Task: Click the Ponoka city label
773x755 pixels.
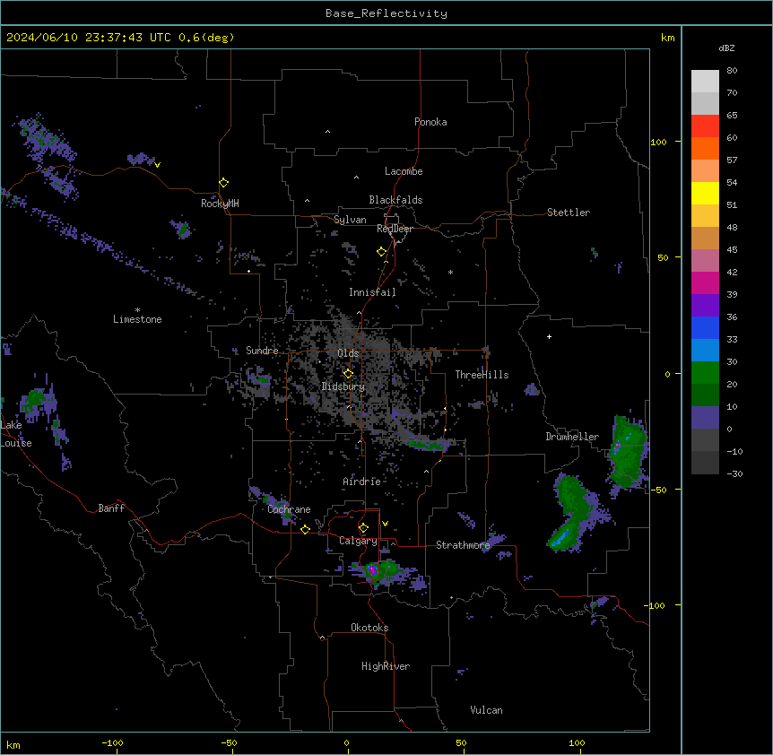Action: [430, 122]
